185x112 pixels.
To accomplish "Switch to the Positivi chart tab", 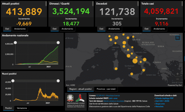I will pyautogui.click(x=9, y=108).
